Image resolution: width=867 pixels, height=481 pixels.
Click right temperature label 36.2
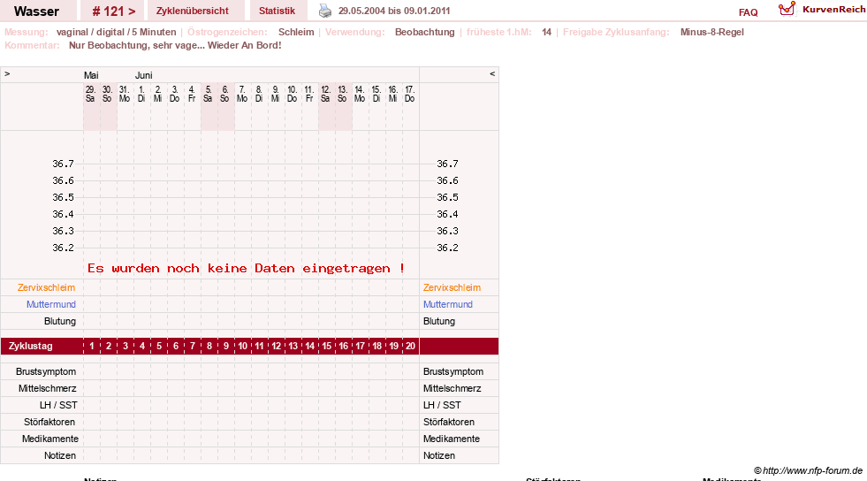pyautogui.click(x=447, y=248)
